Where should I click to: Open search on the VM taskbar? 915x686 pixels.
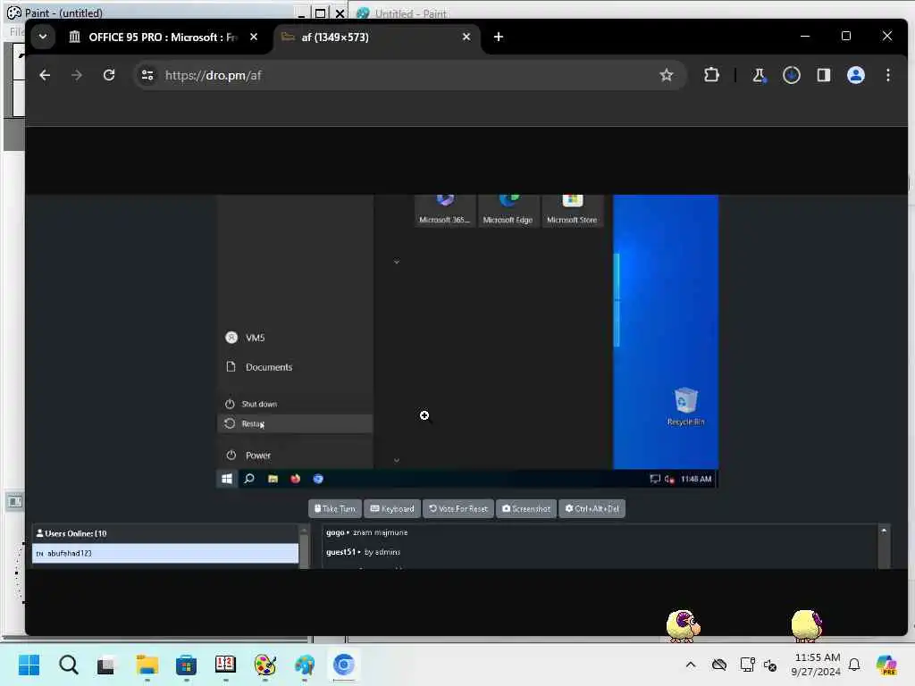tap(249, 479)
